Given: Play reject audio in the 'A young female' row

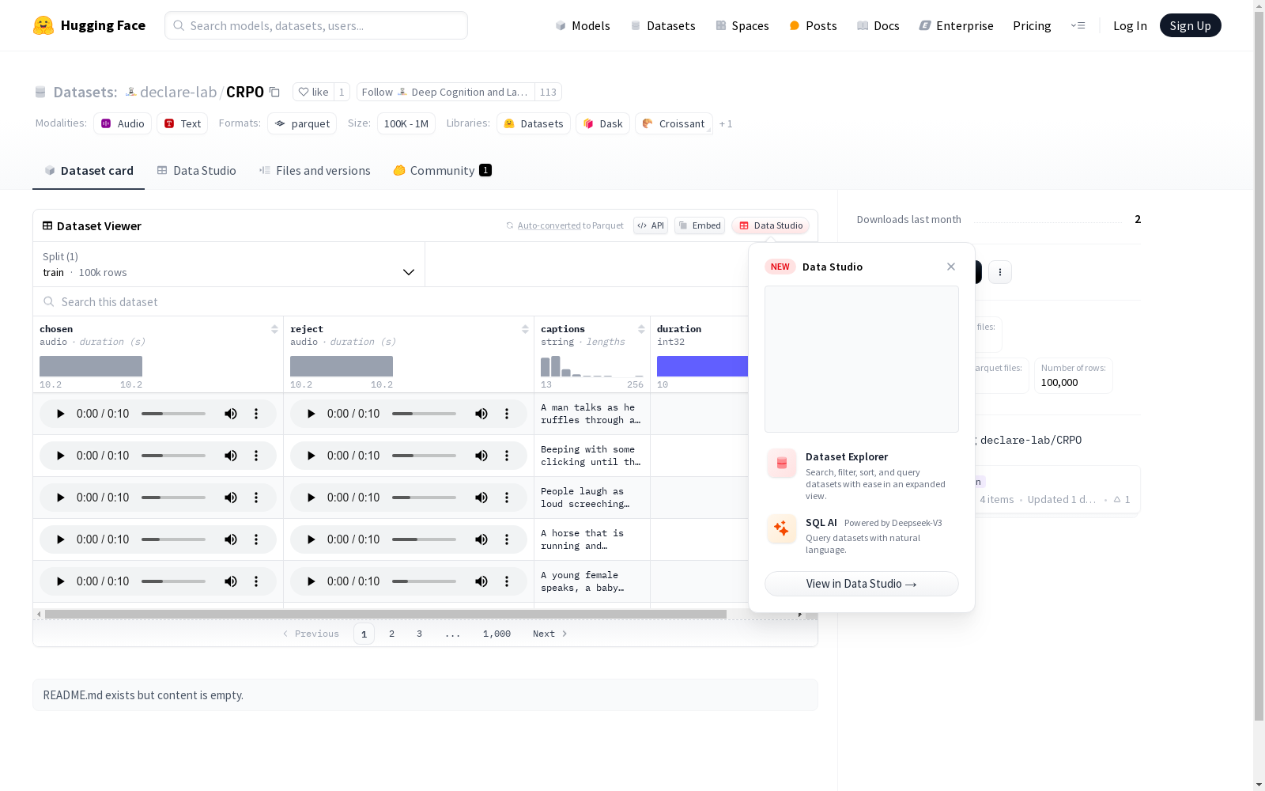Looking at the screenshot, I should tap(311, 581).
